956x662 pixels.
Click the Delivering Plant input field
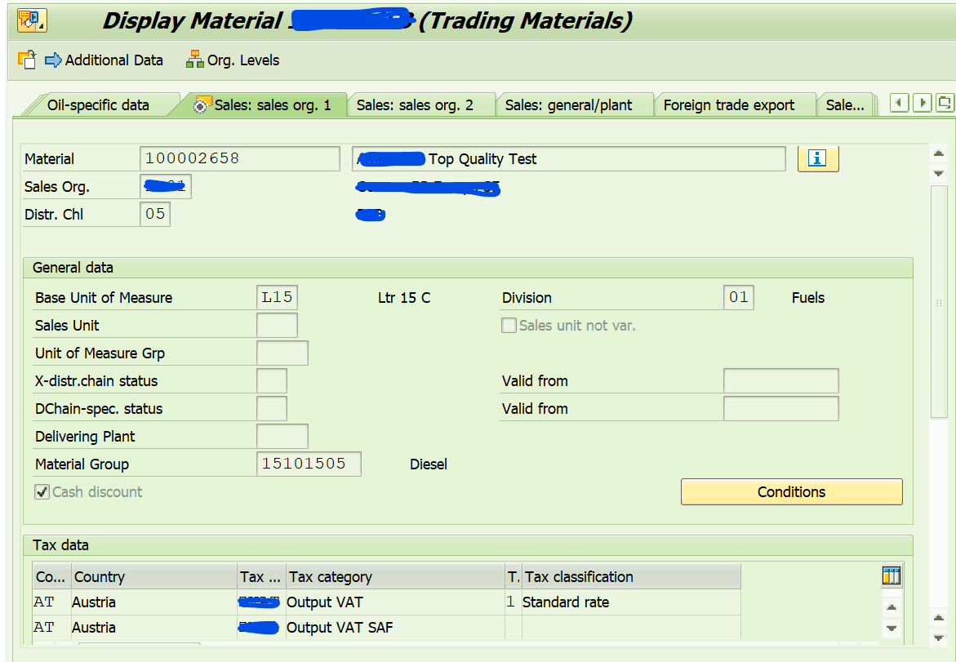pos(282,436)
